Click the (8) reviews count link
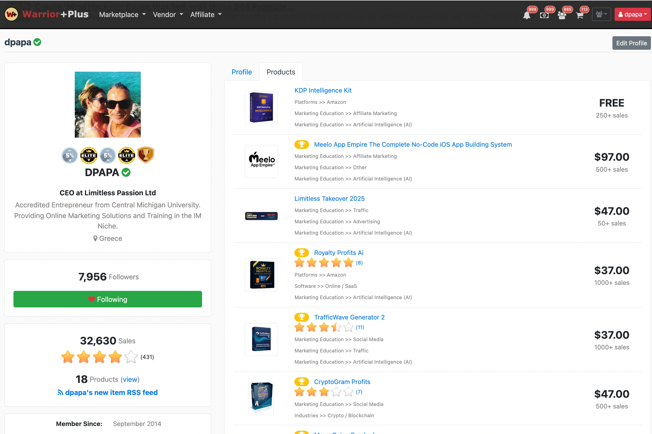This screenshot has width=652, height=434. click(359, 263)
